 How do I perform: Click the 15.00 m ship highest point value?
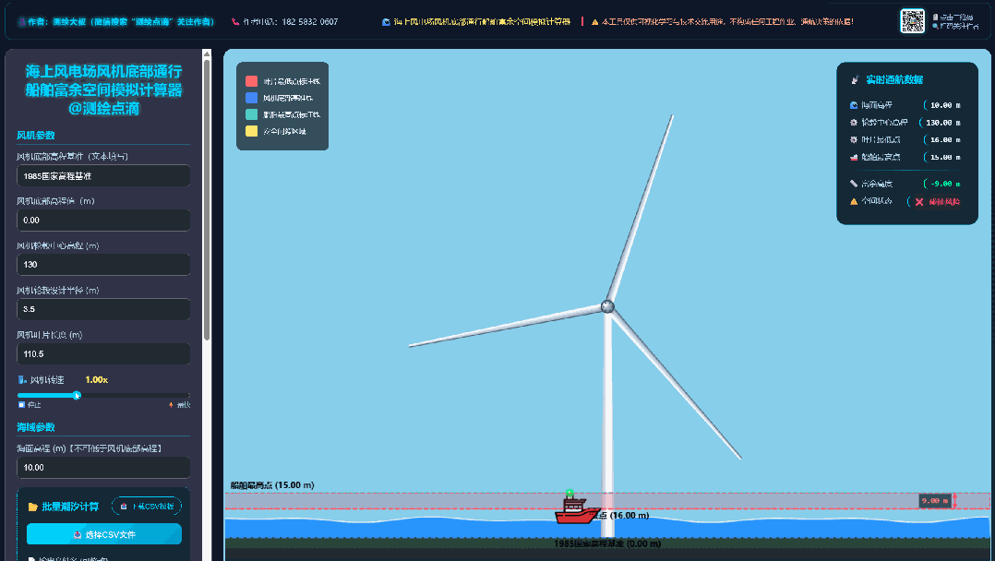(x=945, y=157)
